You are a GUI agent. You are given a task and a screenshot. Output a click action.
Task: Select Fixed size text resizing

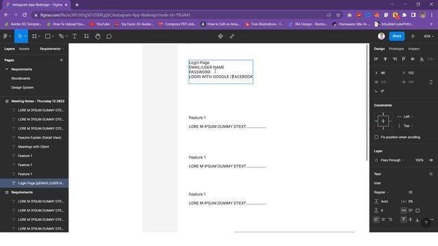tap(417, 210)
